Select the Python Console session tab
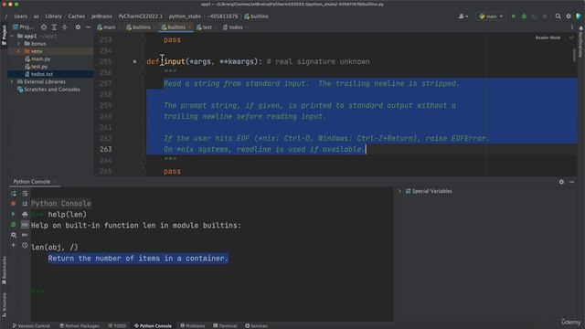Screen dimensions: 585x329 32,182
